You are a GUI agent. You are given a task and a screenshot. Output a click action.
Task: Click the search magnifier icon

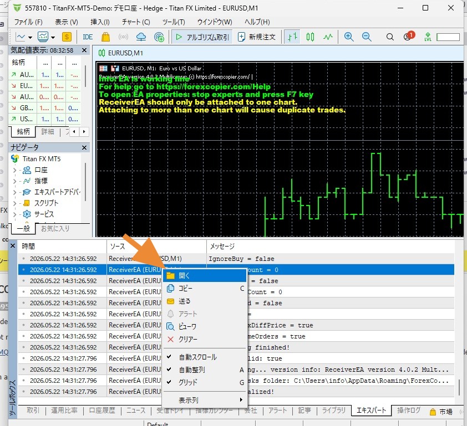(390, 37)
